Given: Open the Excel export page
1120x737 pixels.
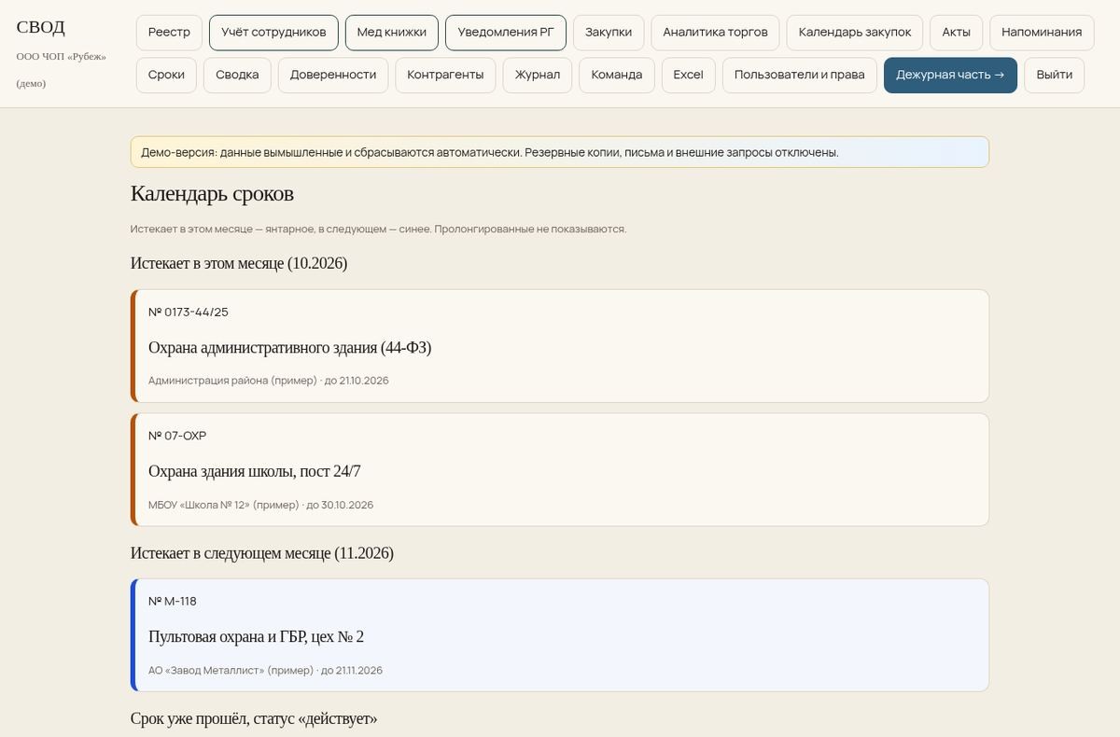Looking at the screenshot, I should click(x=689, y=75).
